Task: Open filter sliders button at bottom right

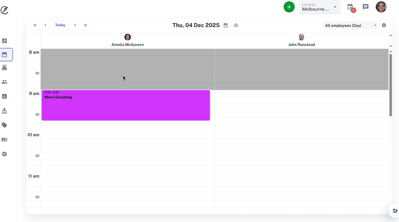Action: [x=395, y=211]
